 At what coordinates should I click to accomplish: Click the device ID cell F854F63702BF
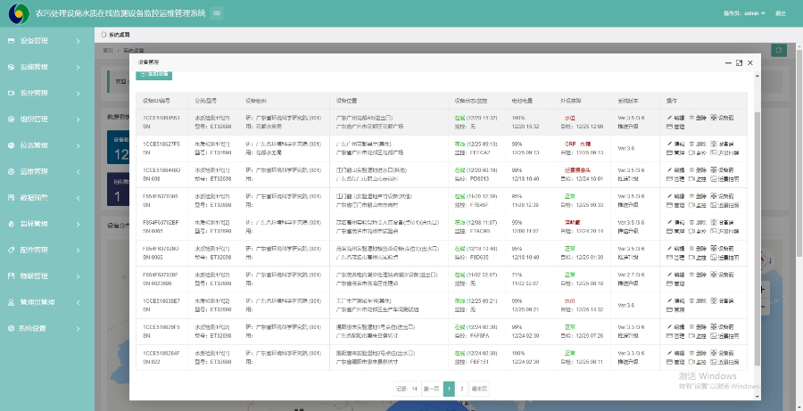tap(161, 223)
